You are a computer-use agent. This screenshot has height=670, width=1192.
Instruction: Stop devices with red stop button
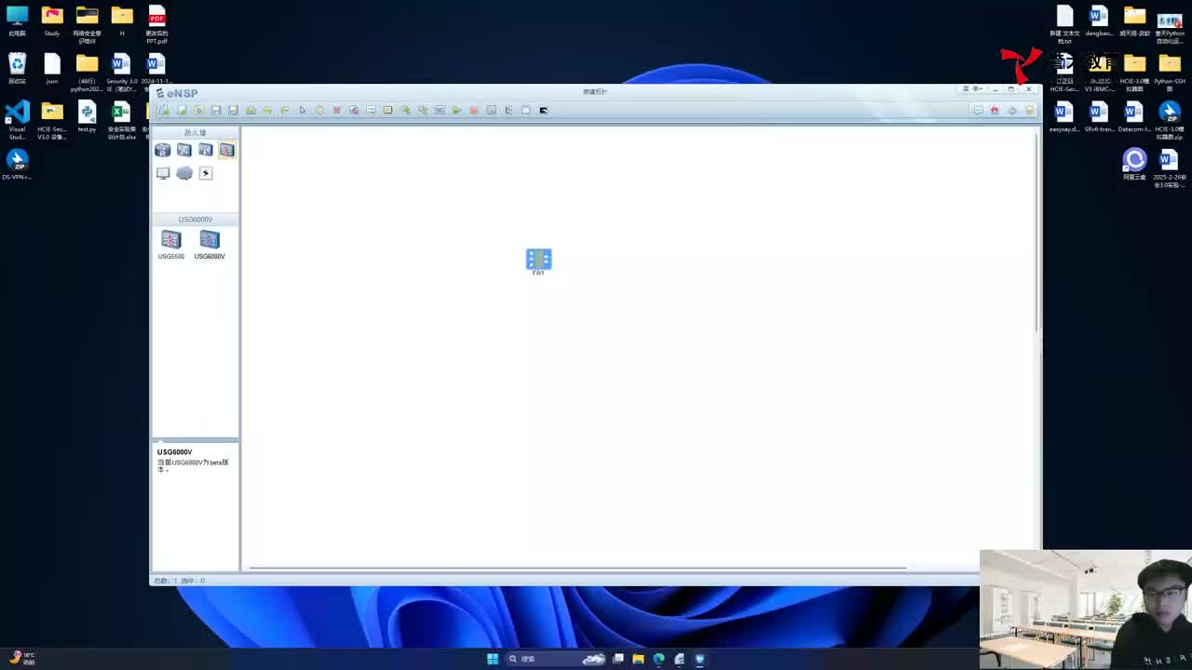pos(474,110)
